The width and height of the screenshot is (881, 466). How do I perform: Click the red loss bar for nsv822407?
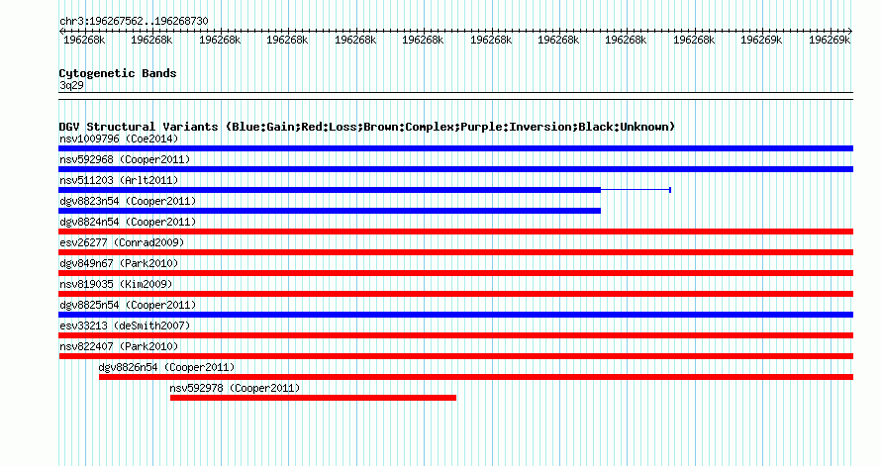pyautogui.click(x=455, y=356)
